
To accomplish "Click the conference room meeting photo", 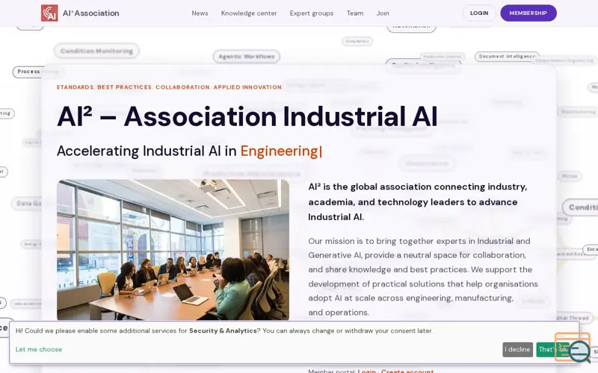I will [x=173, y=250].
